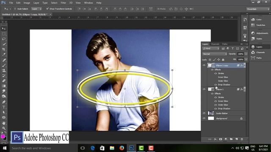Screen dimensions: 271x152
Task: Switch to the Paths tab
Action: pyautogui.click(x=225, y=44)
